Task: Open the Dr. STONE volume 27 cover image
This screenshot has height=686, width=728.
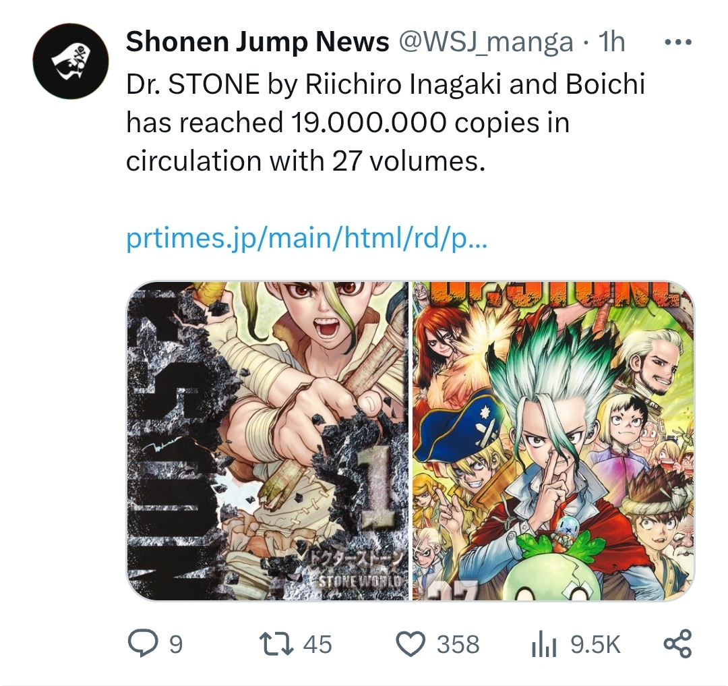Action: [553, 440]
